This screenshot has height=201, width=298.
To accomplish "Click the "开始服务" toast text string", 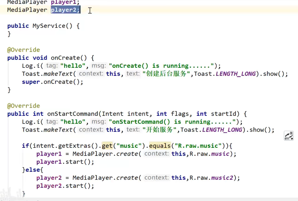I will (x=160, y=130).
